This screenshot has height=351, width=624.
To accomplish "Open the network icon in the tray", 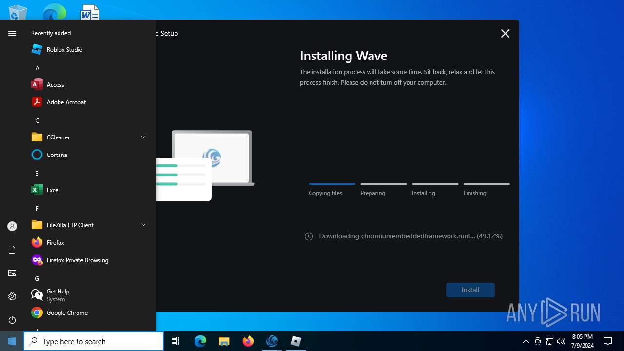I will [549, 341].
